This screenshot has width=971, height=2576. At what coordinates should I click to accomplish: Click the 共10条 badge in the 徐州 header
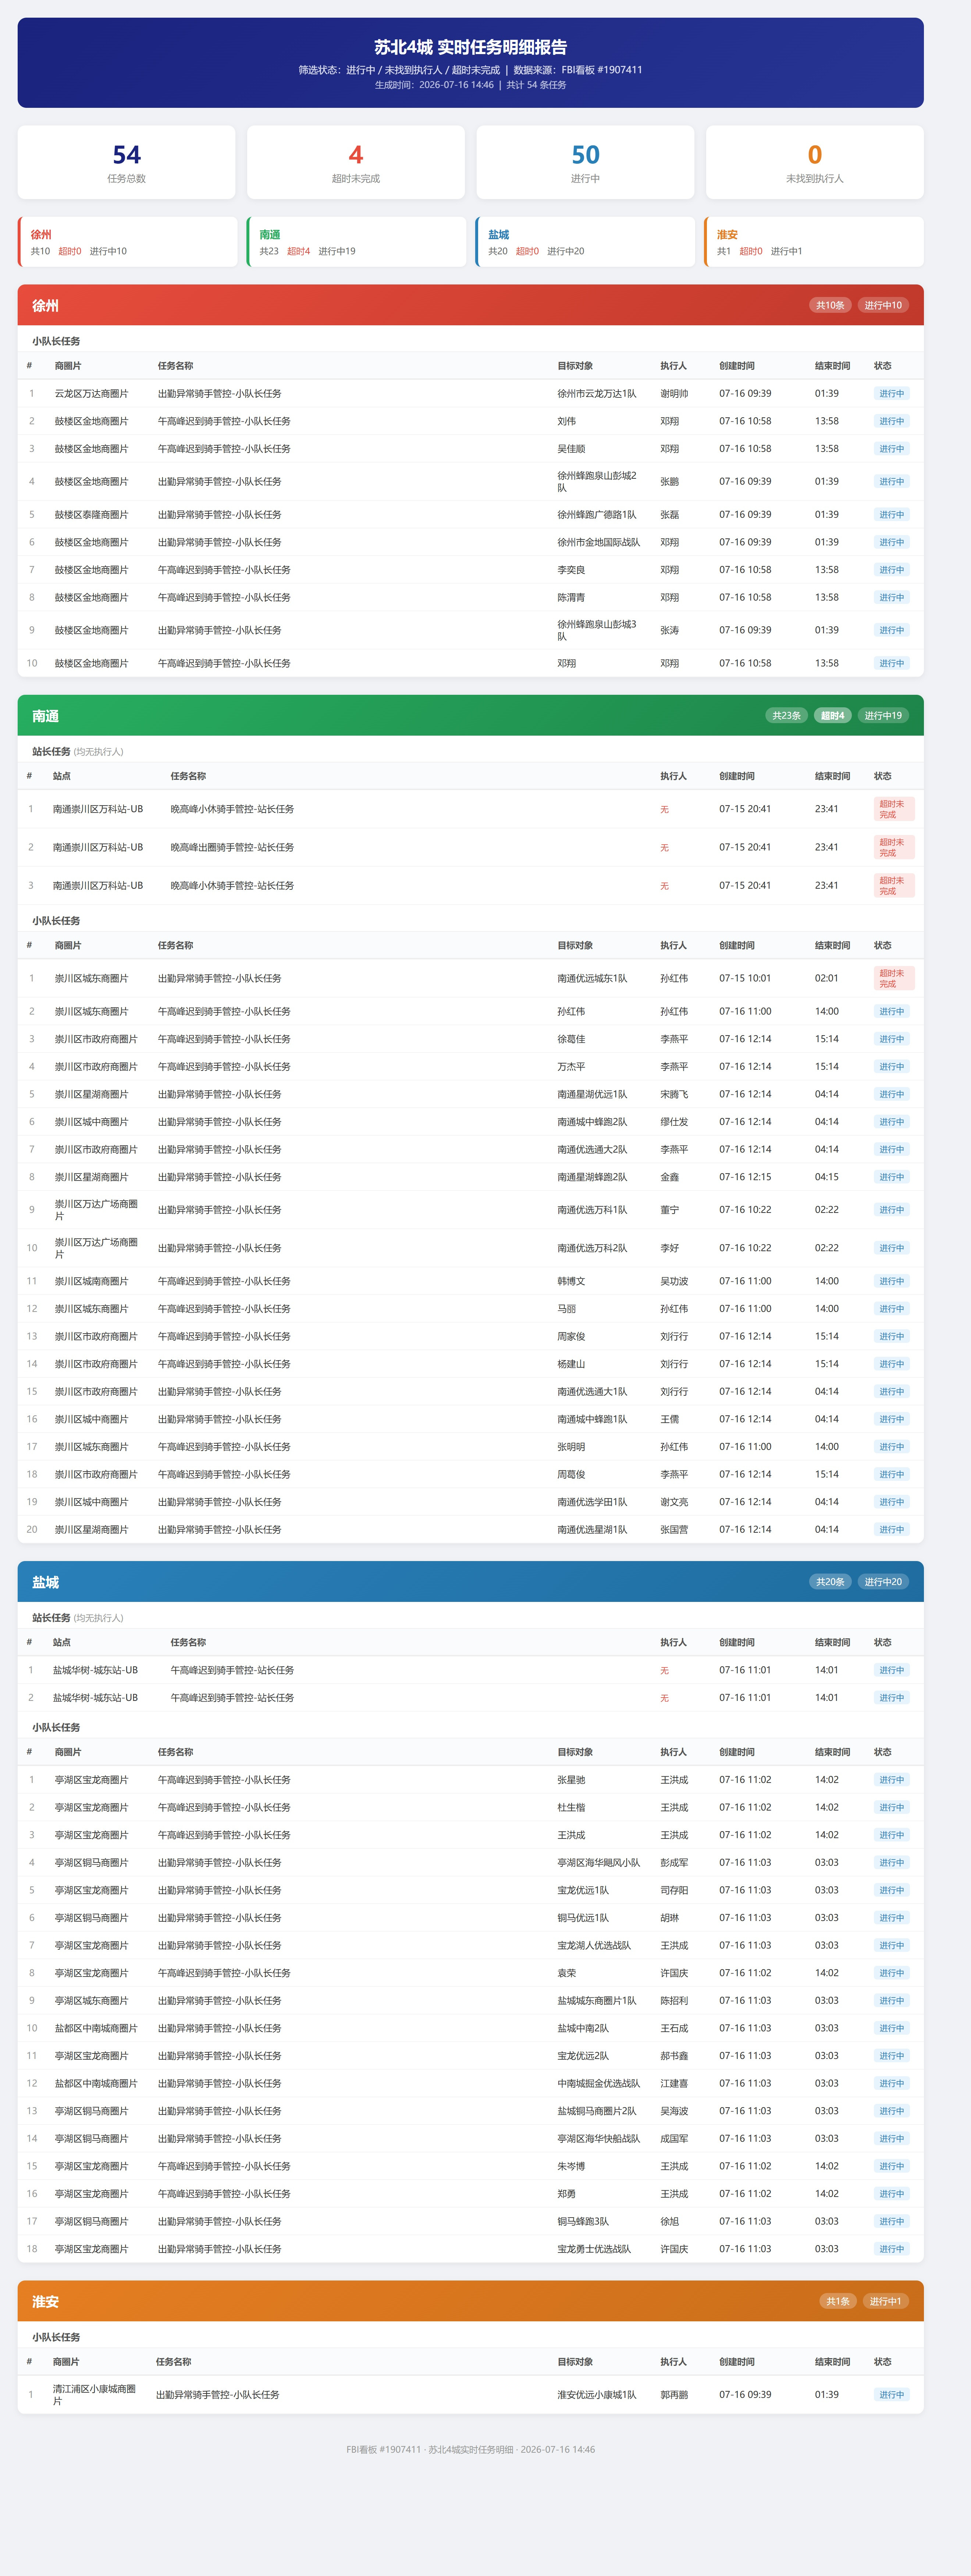click(x=830, y=305)
